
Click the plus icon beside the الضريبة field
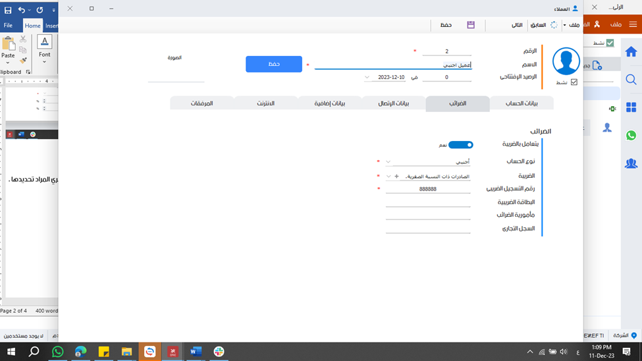[x=396, y=177]
